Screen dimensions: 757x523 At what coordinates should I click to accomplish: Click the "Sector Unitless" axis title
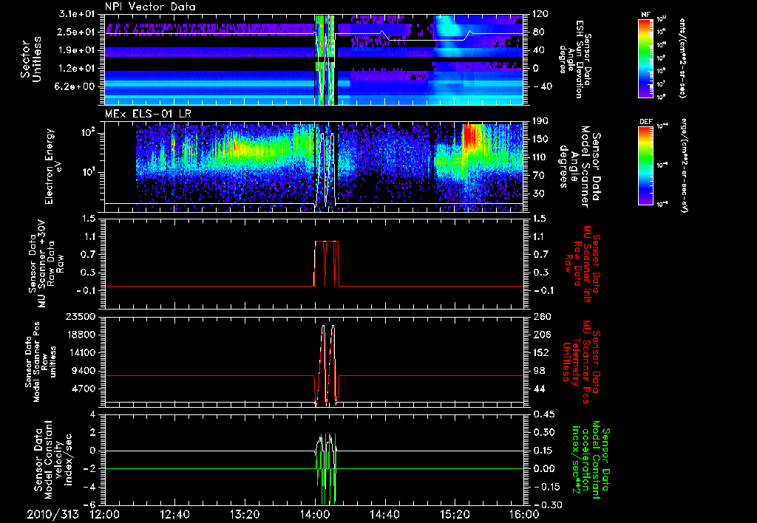click(x=31, y=59)
